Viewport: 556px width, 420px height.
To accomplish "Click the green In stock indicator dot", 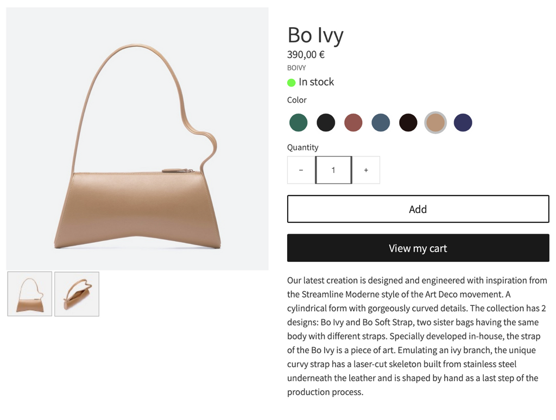I will (x=292, y=83).
